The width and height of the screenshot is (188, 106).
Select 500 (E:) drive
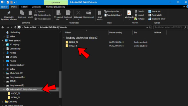click(13, 81)
